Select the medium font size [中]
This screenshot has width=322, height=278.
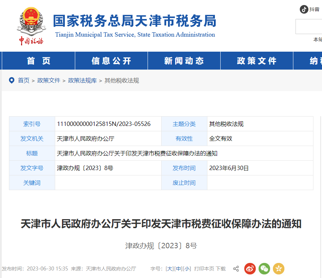point(179,268)
